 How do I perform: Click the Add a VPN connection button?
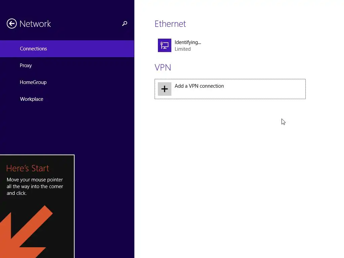230,89
